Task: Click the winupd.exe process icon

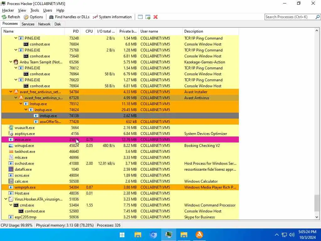Action: [x=11, y=146]
